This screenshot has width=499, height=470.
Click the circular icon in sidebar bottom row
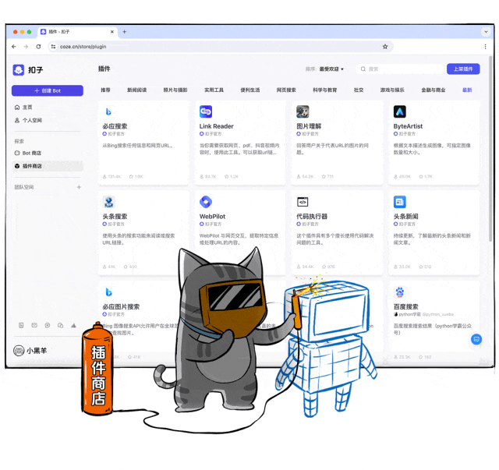pyautogui.click(x=48, y=325)
